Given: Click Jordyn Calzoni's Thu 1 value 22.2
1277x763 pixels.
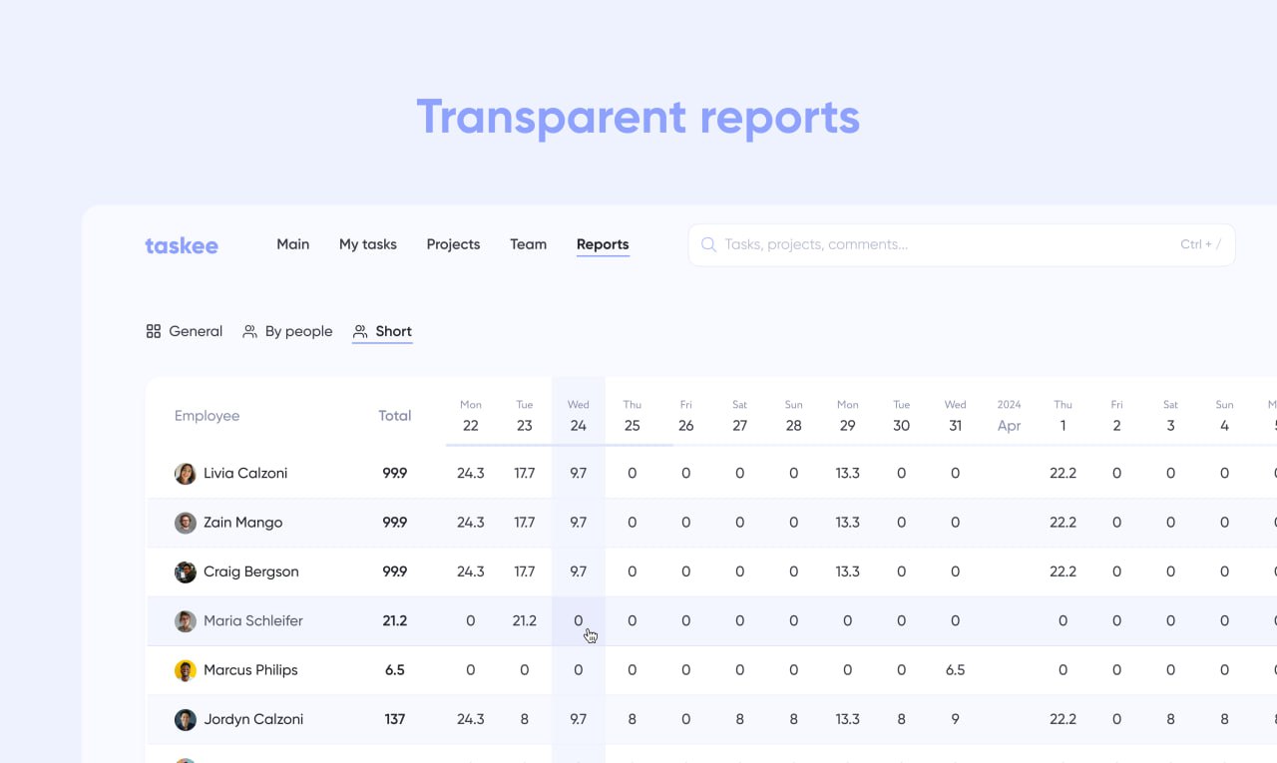Looking at the screenshot, I should click(x=1064, y=719).
